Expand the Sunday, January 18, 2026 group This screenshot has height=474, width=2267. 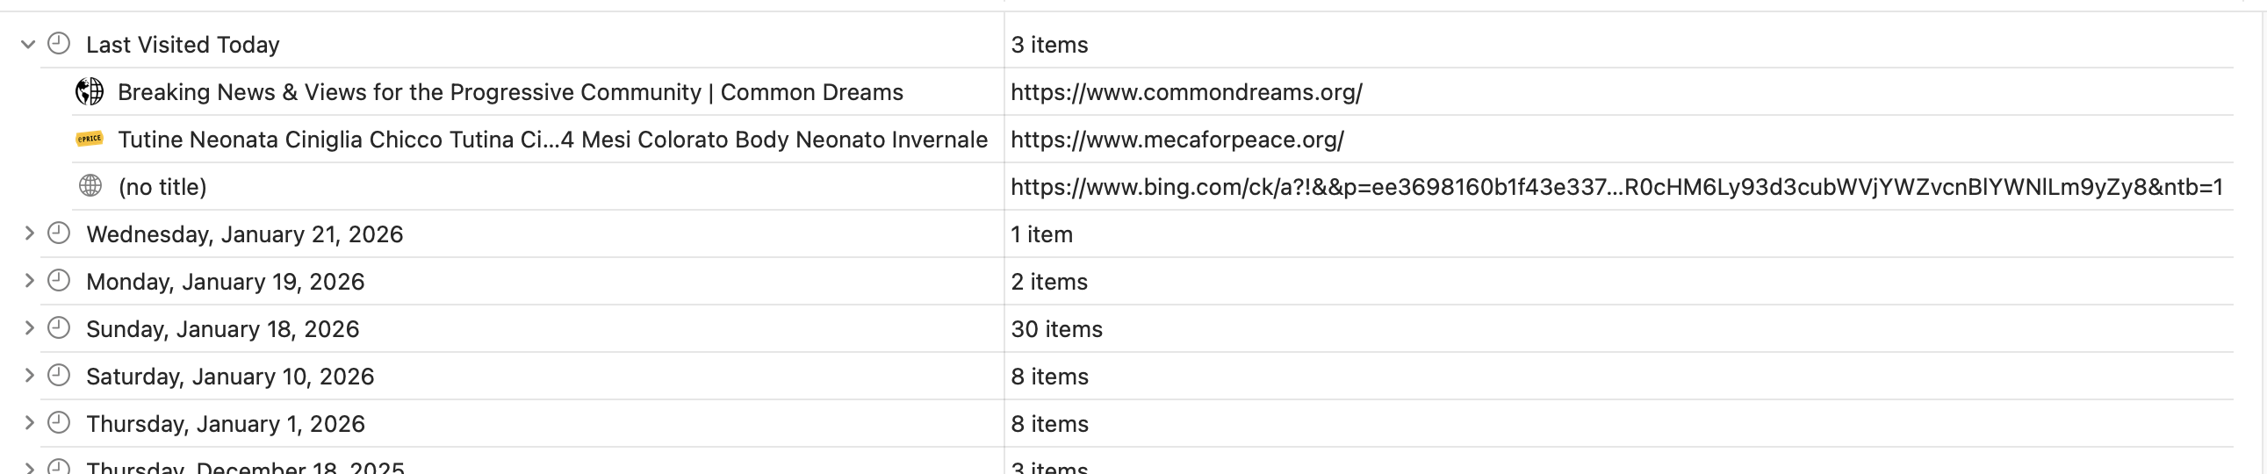pos(28,329)
